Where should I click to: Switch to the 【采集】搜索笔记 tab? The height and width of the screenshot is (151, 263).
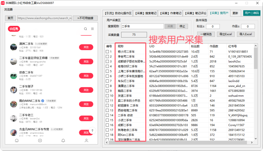pyautogui.click(x=146, y=13)
